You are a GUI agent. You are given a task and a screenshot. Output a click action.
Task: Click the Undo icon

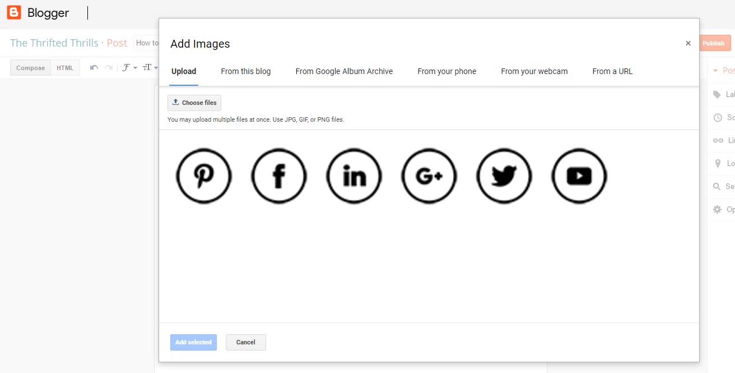(94, 67)
